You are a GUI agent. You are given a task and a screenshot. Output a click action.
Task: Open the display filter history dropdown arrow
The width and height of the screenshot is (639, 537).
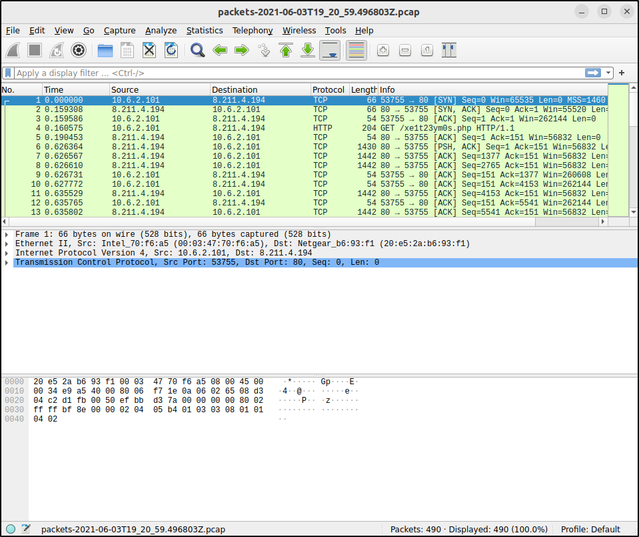point(608,73)
